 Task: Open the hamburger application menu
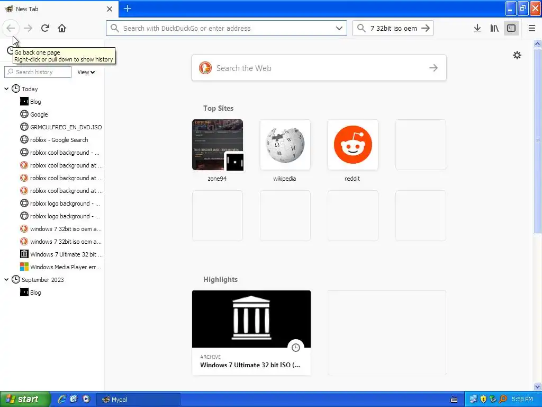(x=531, y=28)
